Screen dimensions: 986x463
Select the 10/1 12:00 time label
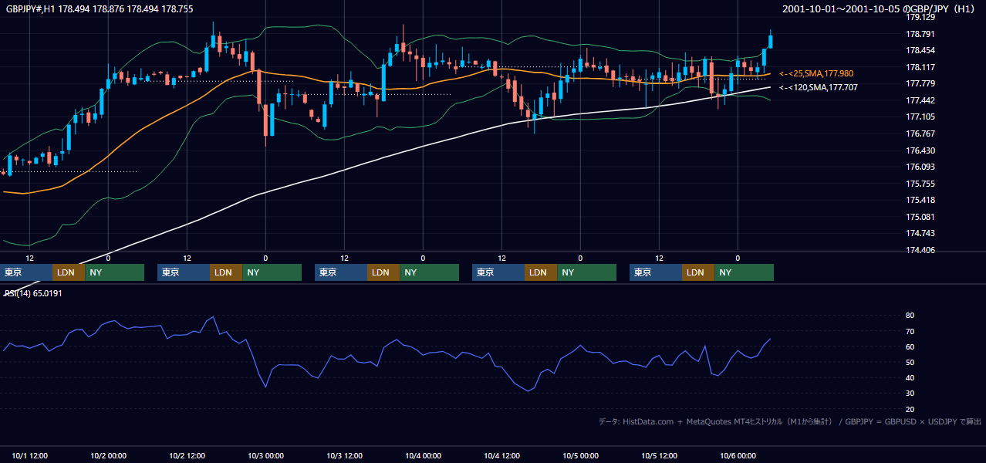(x=30, y=456)
